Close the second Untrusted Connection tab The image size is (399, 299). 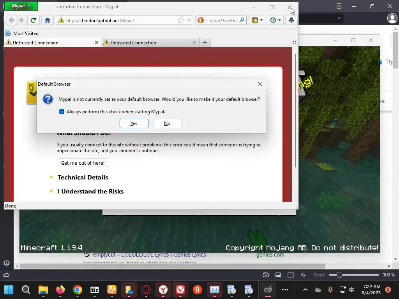194,42
